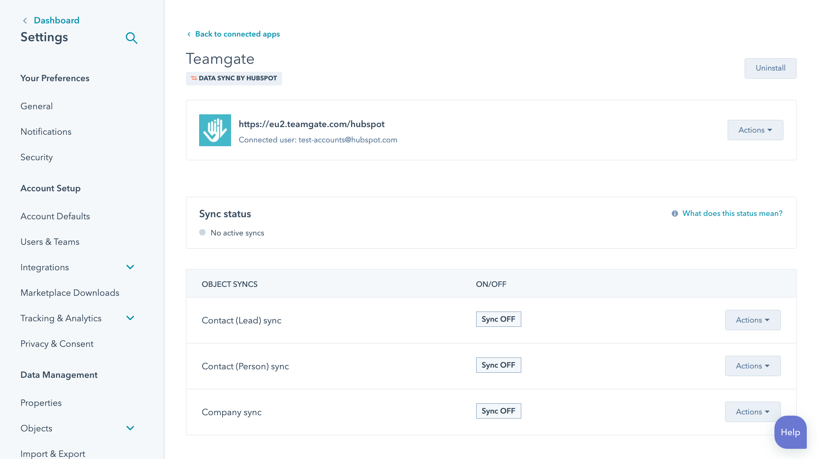The image size is (817, 459).
Task: Open Actions dropdown for connected account
Action: tap(755, 130)
